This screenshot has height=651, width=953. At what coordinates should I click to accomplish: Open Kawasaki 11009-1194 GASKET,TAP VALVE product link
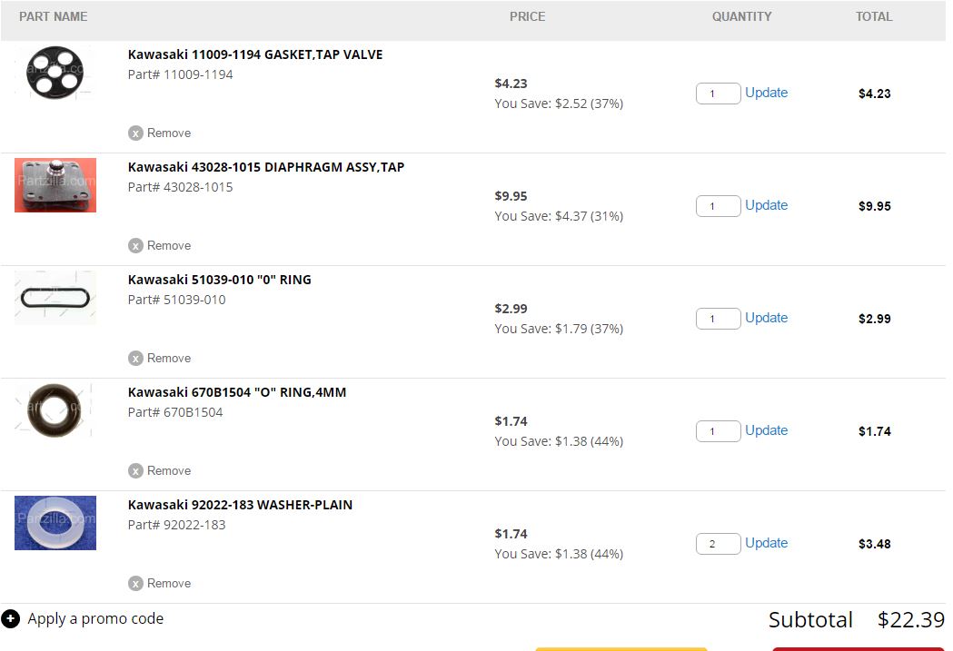(255, 54)
